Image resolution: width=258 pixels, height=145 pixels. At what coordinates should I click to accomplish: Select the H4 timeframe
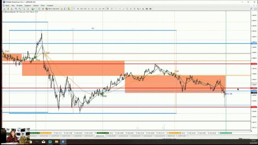pyautogui.click(x=92, y=9)
